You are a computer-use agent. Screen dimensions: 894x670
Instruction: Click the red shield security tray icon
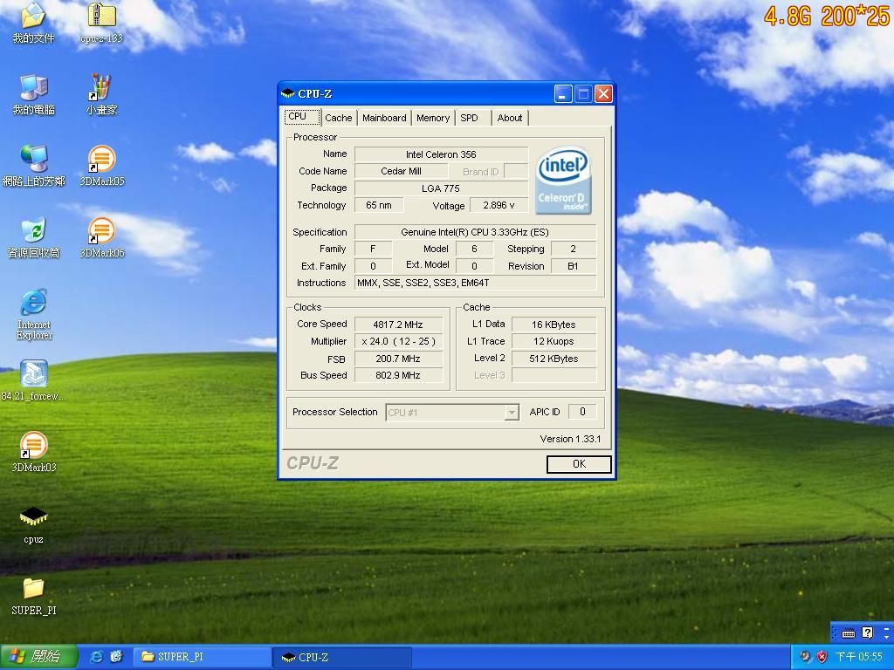pos(822,657)
